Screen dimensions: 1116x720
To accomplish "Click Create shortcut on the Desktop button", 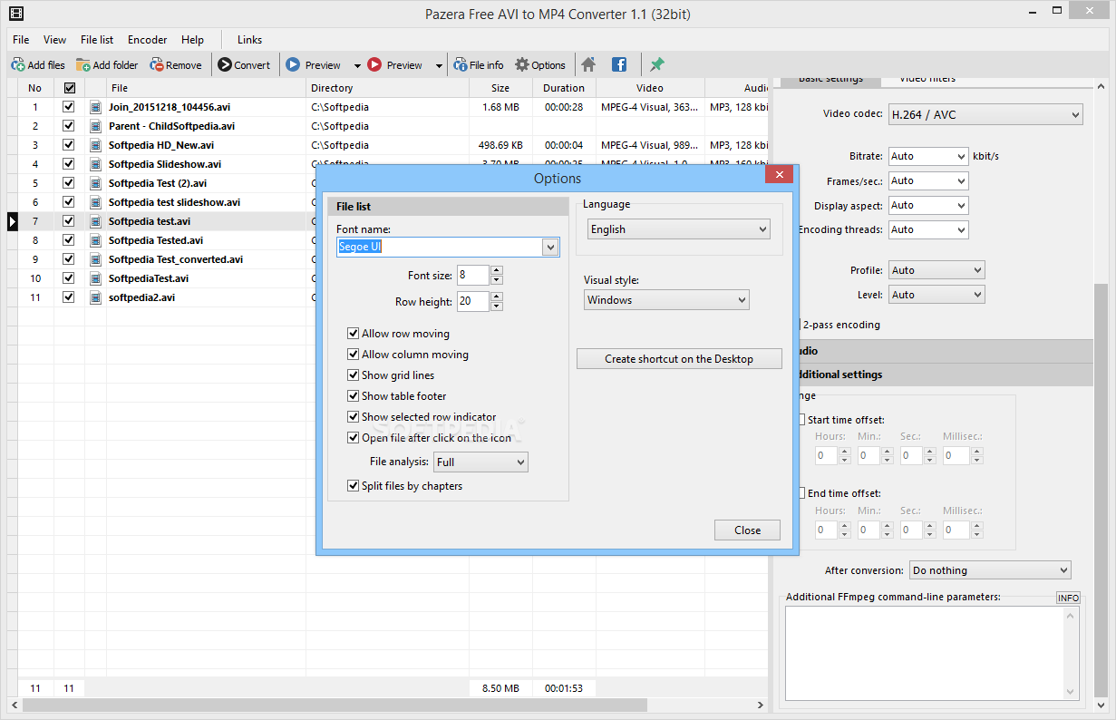I will pyautogui.click(x=679, y=359).
